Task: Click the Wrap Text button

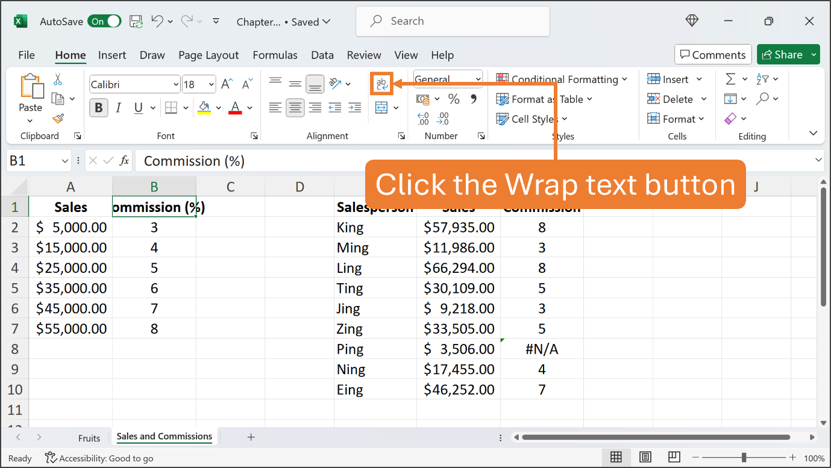Action: click(381, 84)
